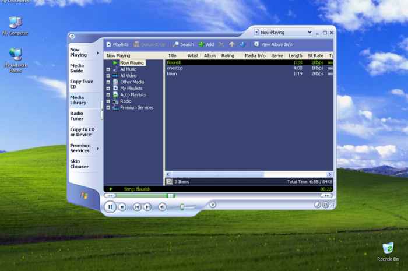Image resolution: width=408 pixels, height=271 pixels.
Task: Expand the Other Media tree node
Action: click(108, 82)
